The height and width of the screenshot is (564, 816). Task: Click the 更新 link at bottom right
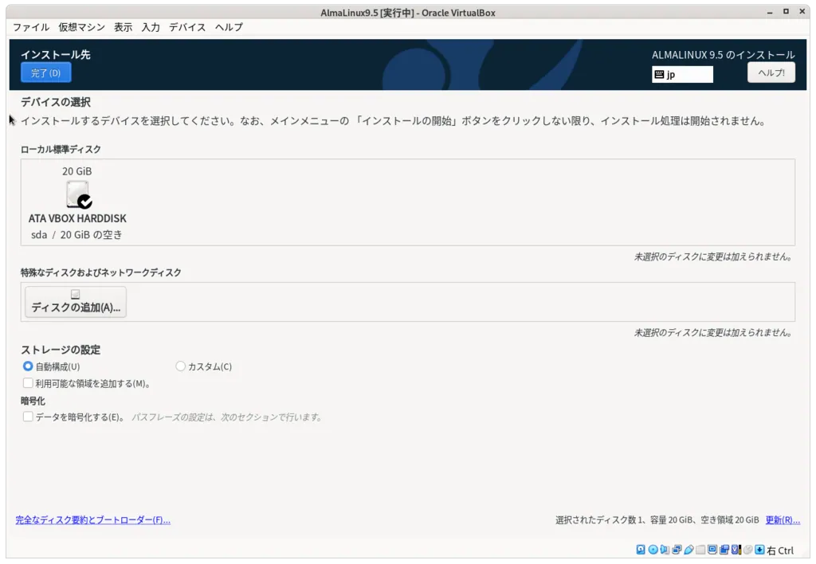pos(783,519)
